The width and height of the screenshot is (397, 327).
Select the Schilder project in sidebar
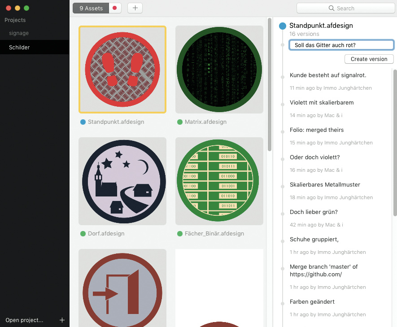tap(19, 47)
